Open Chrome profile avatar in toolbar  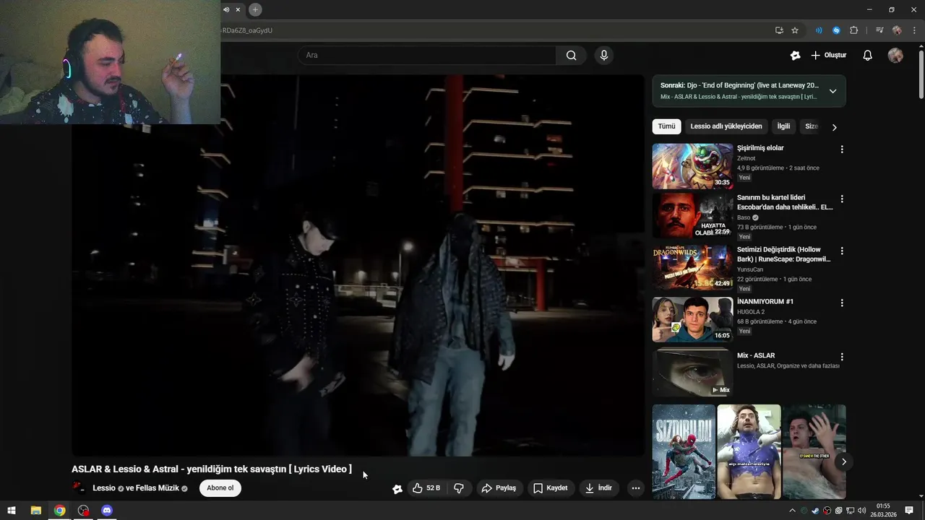pyautogui.click(x=897, y=30)
